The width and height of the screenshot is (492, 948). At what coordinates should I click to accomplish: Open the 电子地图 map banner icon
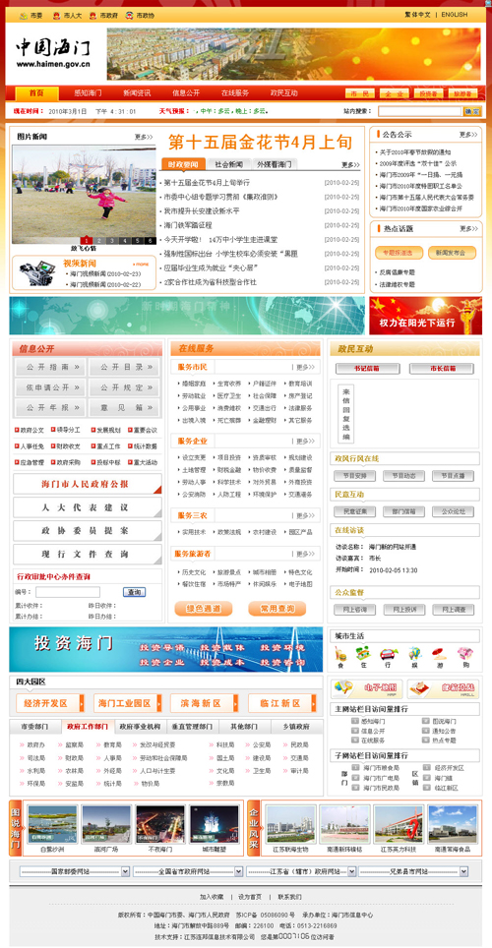coord(367,688)
